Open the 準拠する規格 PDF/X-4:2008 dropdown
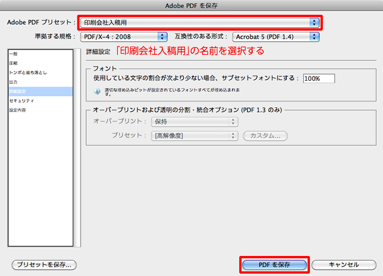Viewport: 383px width, 276px height. (x=124, y=37)
